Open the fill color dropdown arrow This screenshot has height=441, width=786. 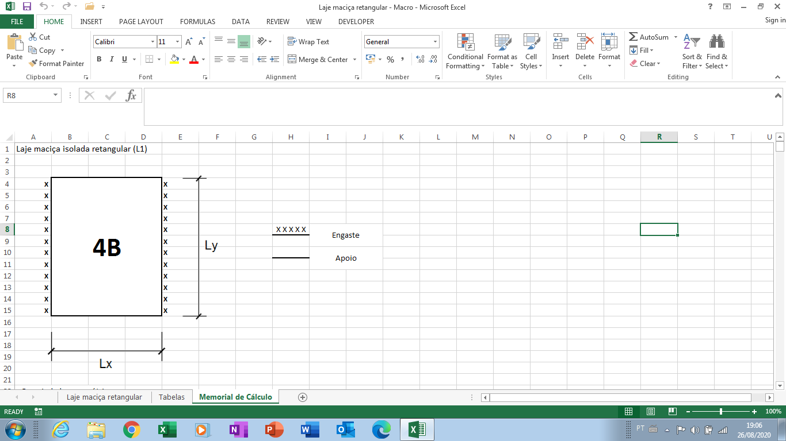[184, 59]
